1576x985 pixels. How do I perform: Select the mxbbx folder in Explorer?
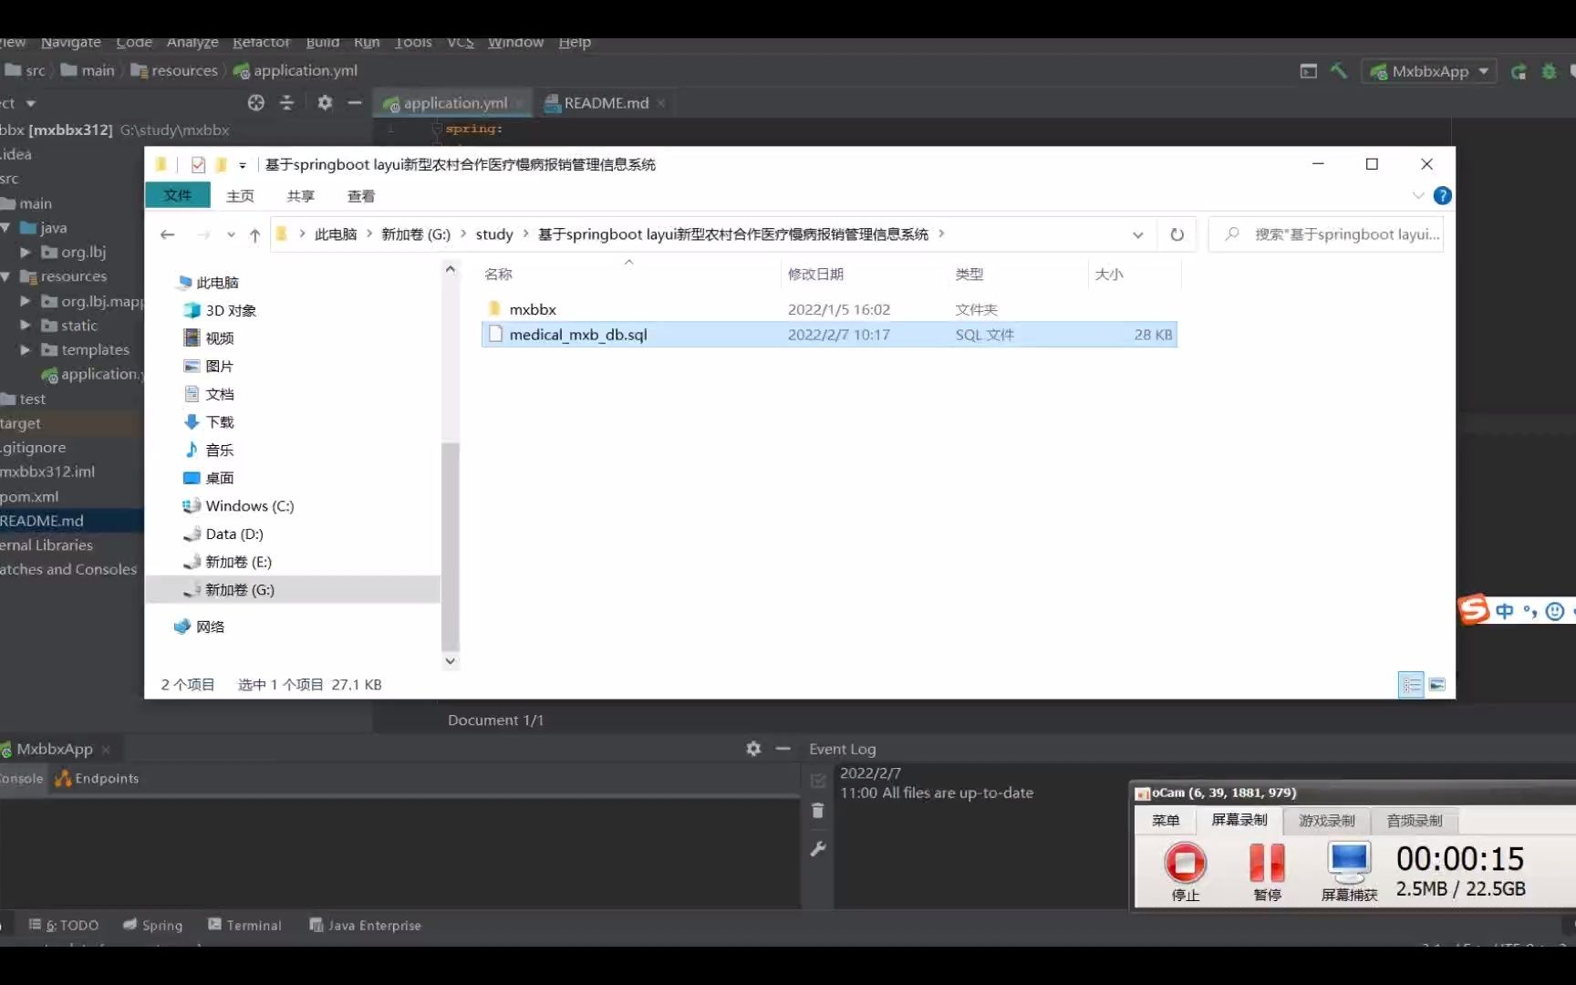pos(533,309)
